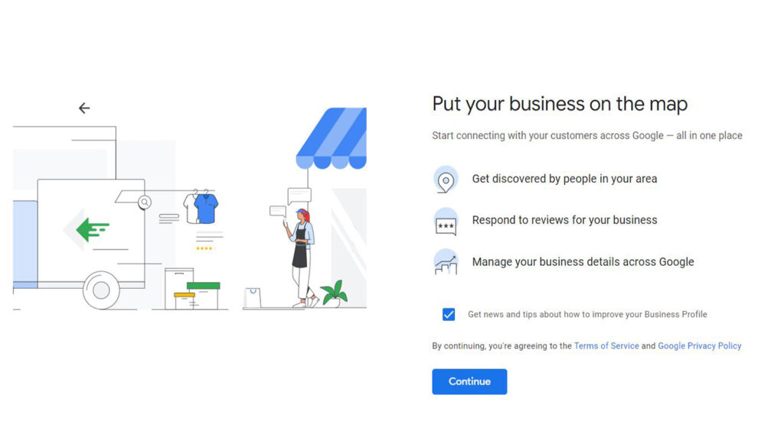
Task: Click the 'Get news and tips' label text
Action: 587,314
